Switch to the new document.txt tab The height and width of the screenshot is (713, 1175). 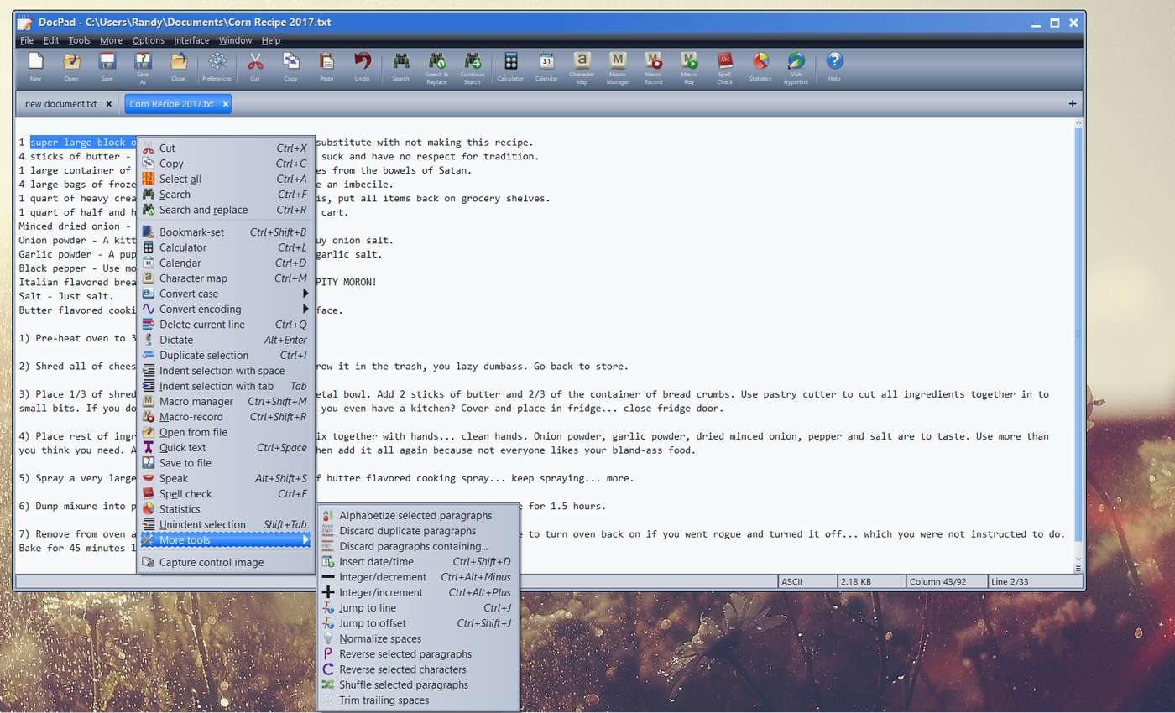[61, 104]
